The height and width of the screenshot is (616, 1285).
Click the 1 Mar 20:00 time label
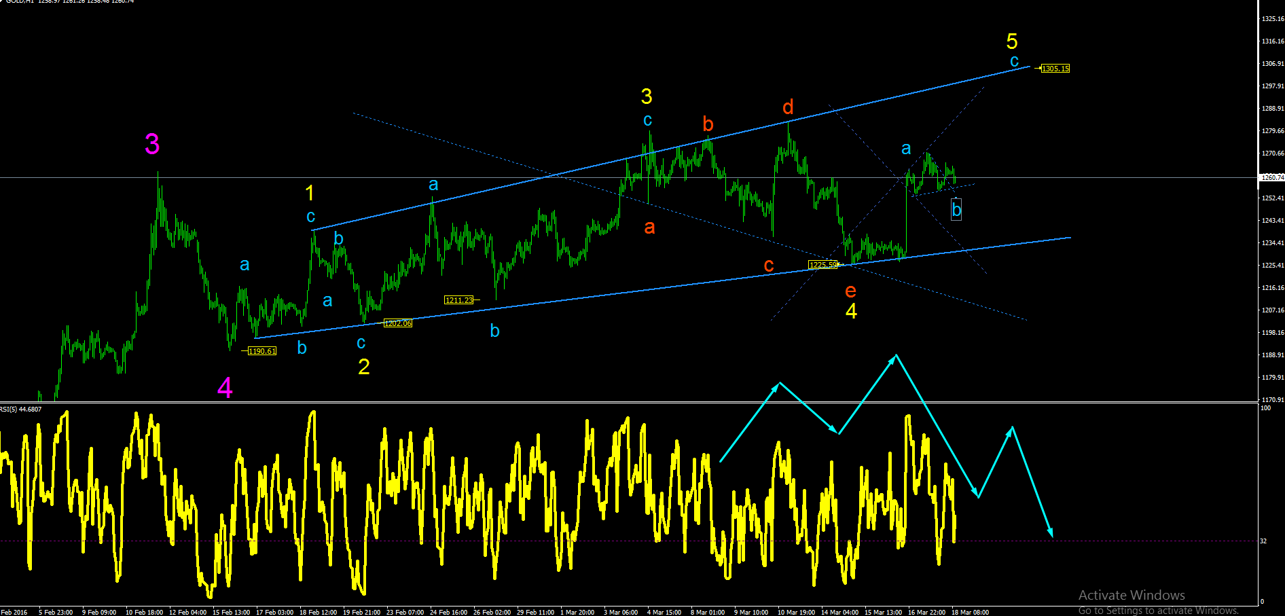click(577, 613)
